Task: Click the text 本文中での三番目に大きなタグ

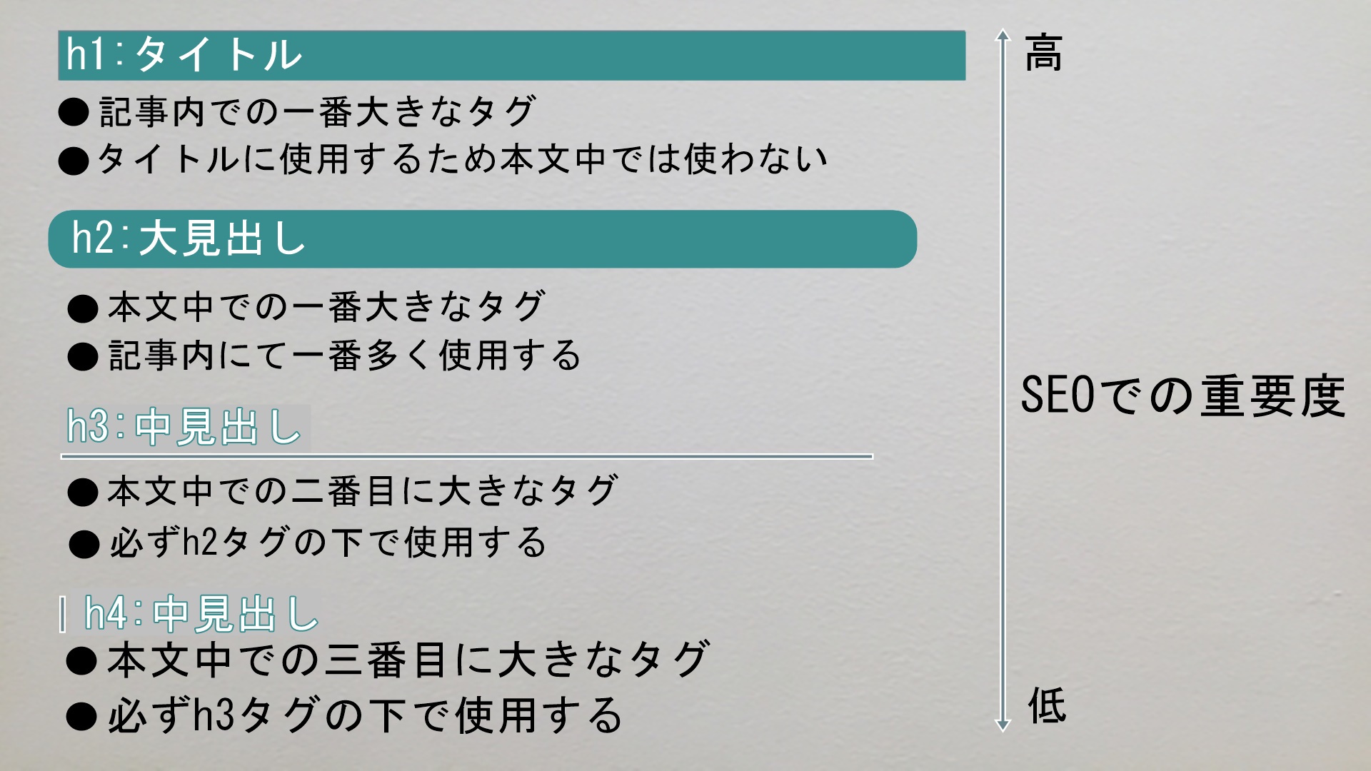Action: (x=408, y=660)
